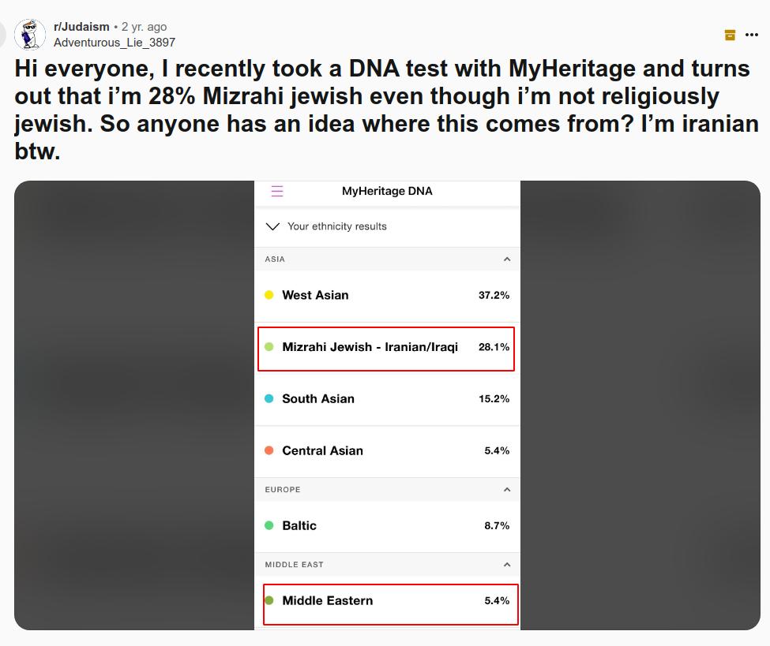The height and width of the screenshot is (646, 770).
Task: Click the user avatar of the post author
Action: point(30,34)
